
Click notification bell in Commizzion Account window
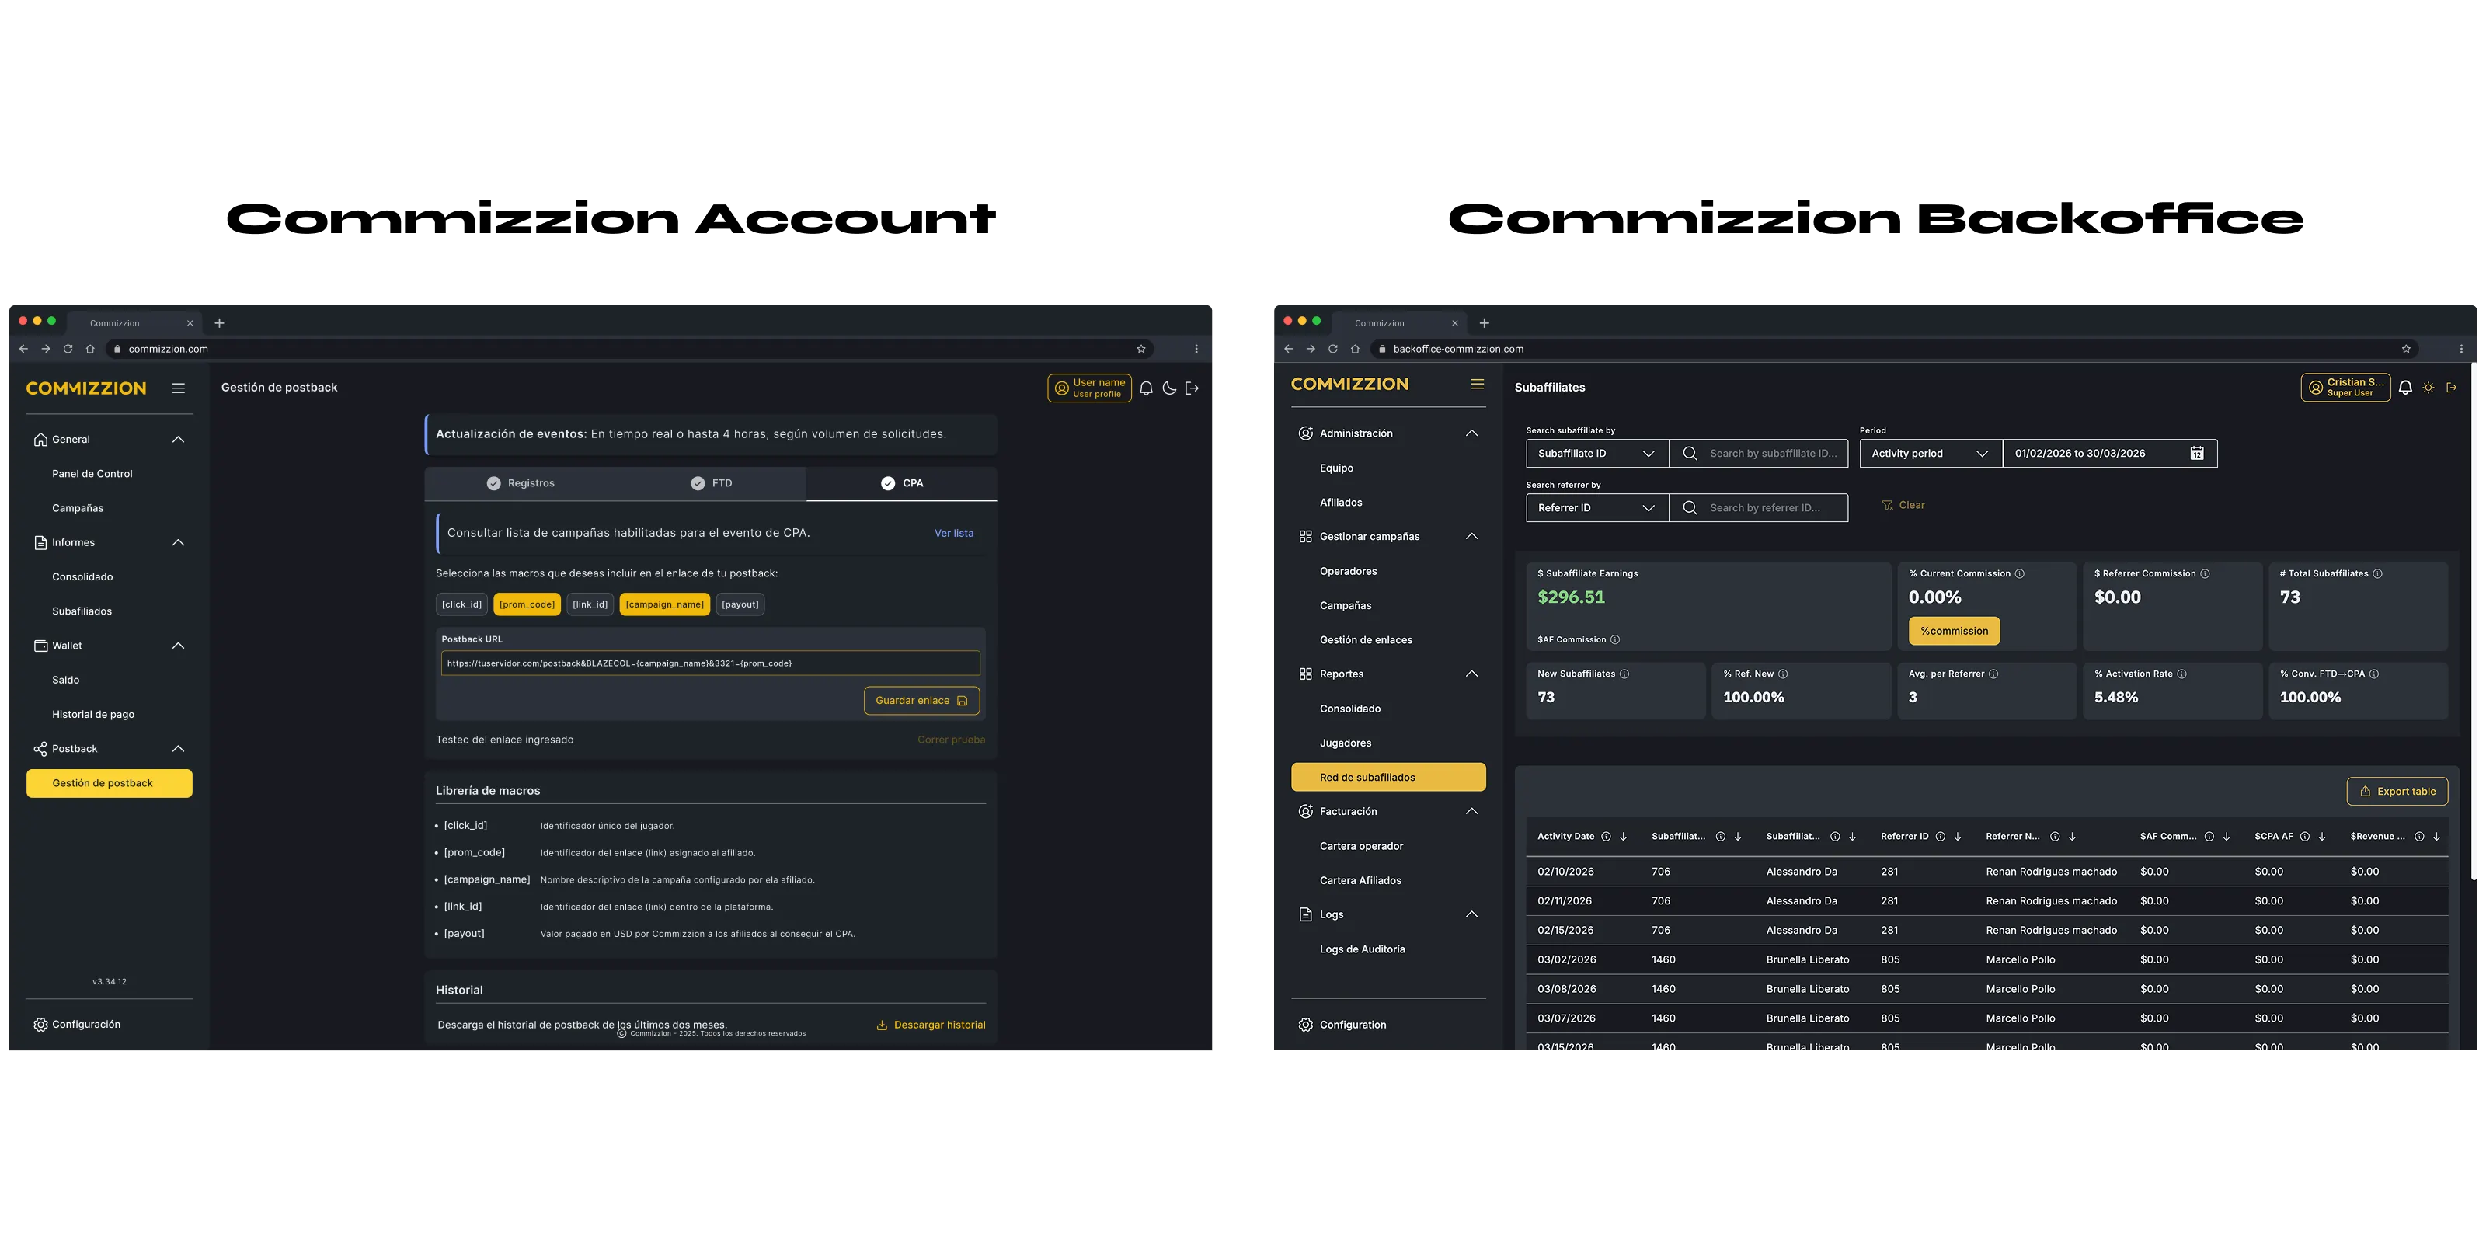[x=1146, y=388]
